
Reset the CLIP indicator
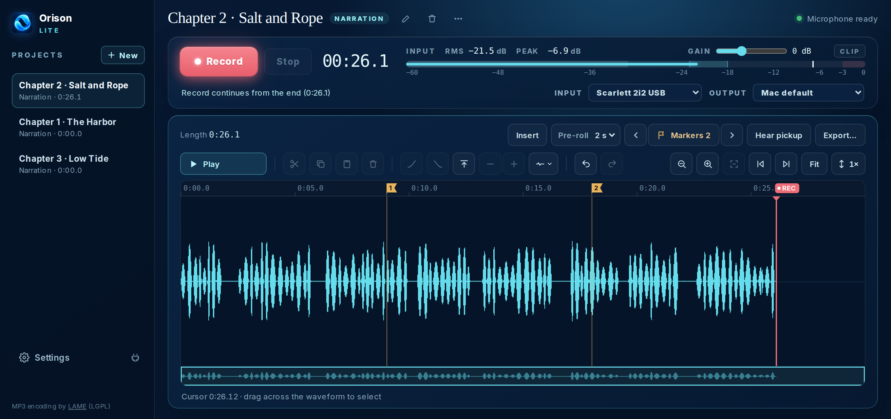(x=849, y=51)
